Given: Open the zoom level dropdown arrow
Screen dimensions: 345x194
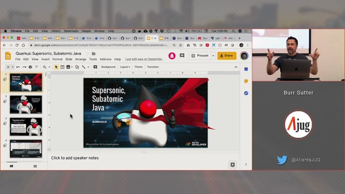Looking at the screenshot, I should [49, 67].
